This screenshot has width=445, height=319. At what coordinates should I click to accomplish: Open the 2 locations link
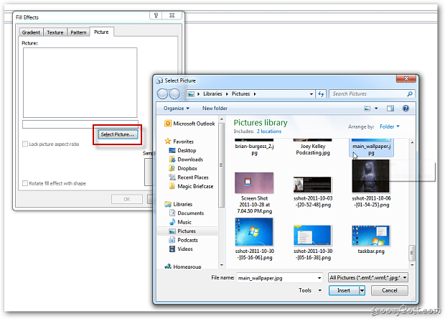[269, 131]
